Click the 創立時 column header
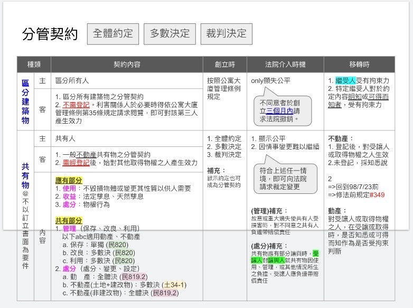Viewport: 413px width, 308px height. coord(224,64)
